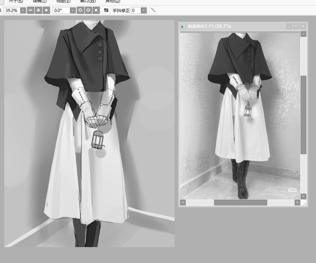316x263 pixels.
Task: Click the zoom out minus button
Action: click(31, 10)
